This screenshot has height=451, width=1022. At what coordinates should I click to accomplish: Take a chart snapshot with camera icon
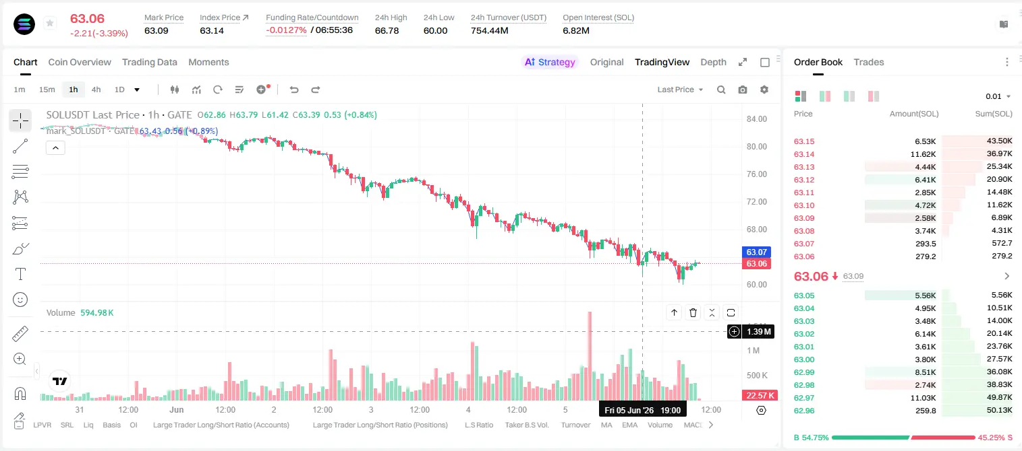(x=743, y=90)
